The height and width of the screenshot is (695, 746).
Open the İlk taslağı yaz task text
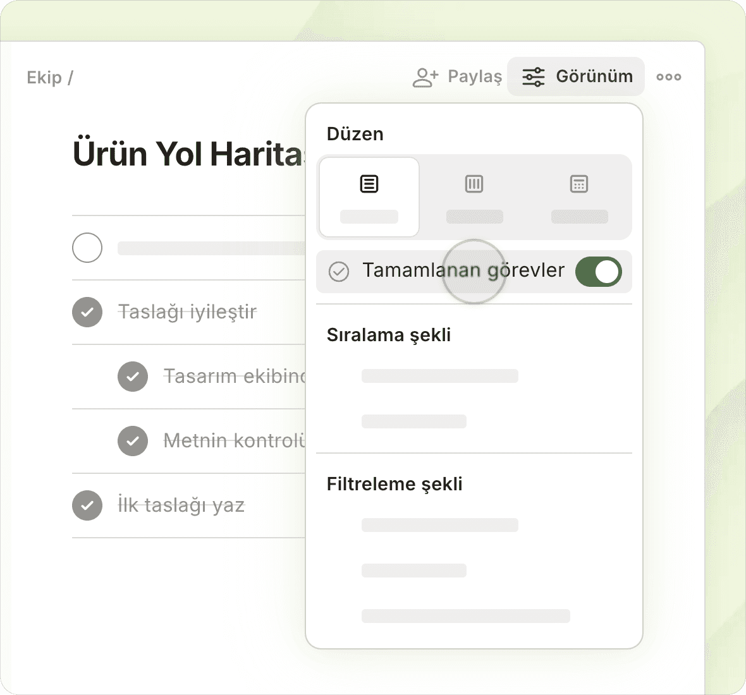coord(181,505)
